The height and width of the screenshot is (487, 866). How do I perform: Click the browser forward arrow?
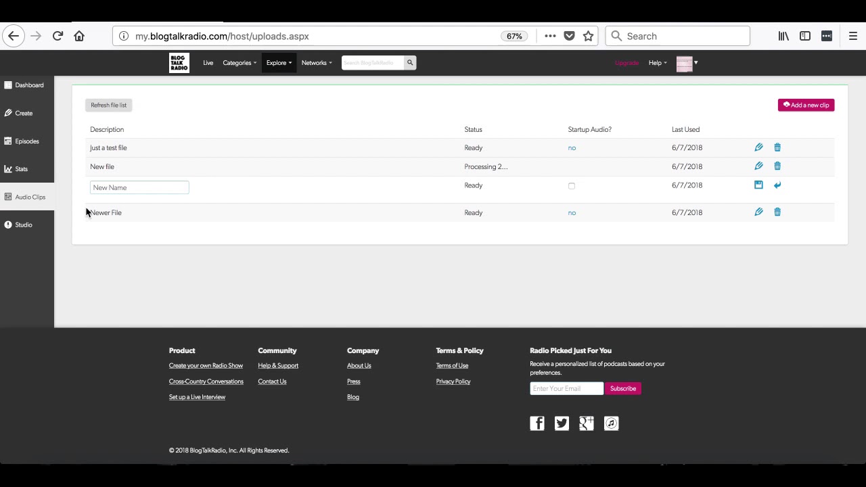[36, 36]
